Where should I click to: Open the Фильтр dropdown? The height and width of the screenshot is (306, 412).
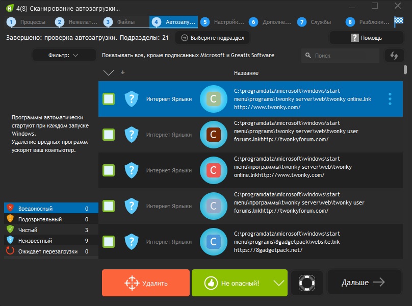[64, 55]
